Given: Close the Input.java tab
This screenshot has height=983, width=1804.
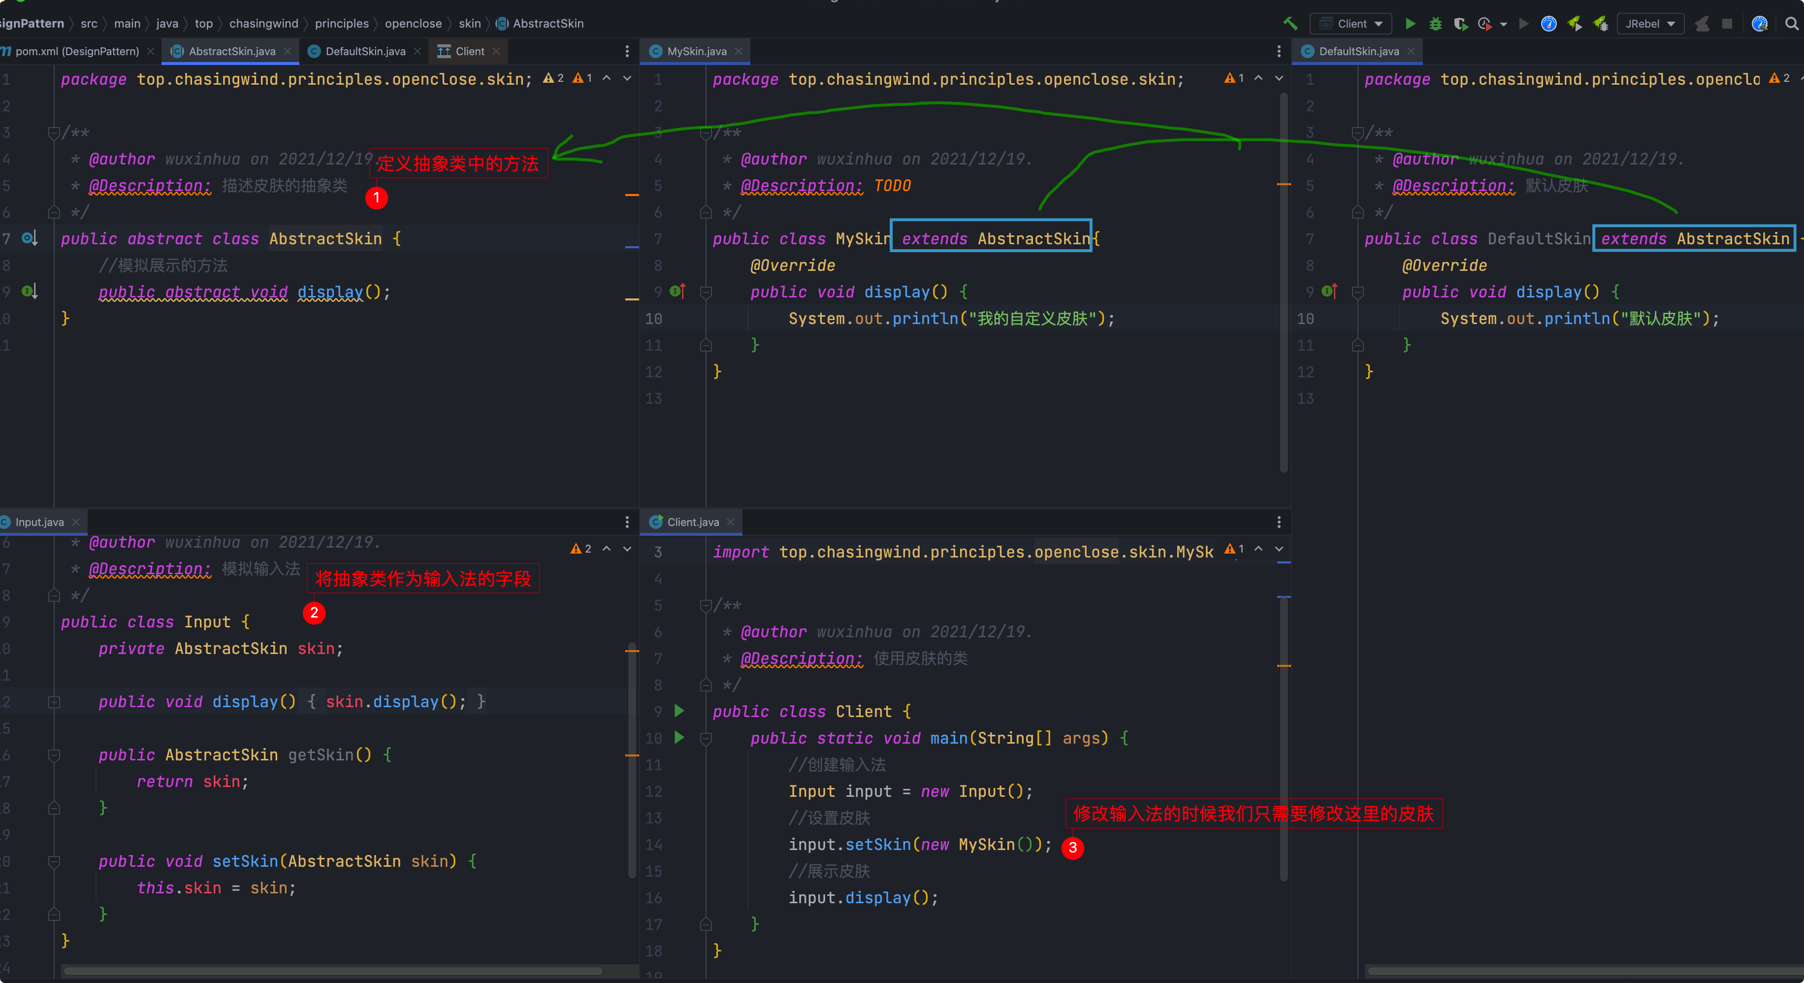Looking at the screenshot, I should (76, 522).
